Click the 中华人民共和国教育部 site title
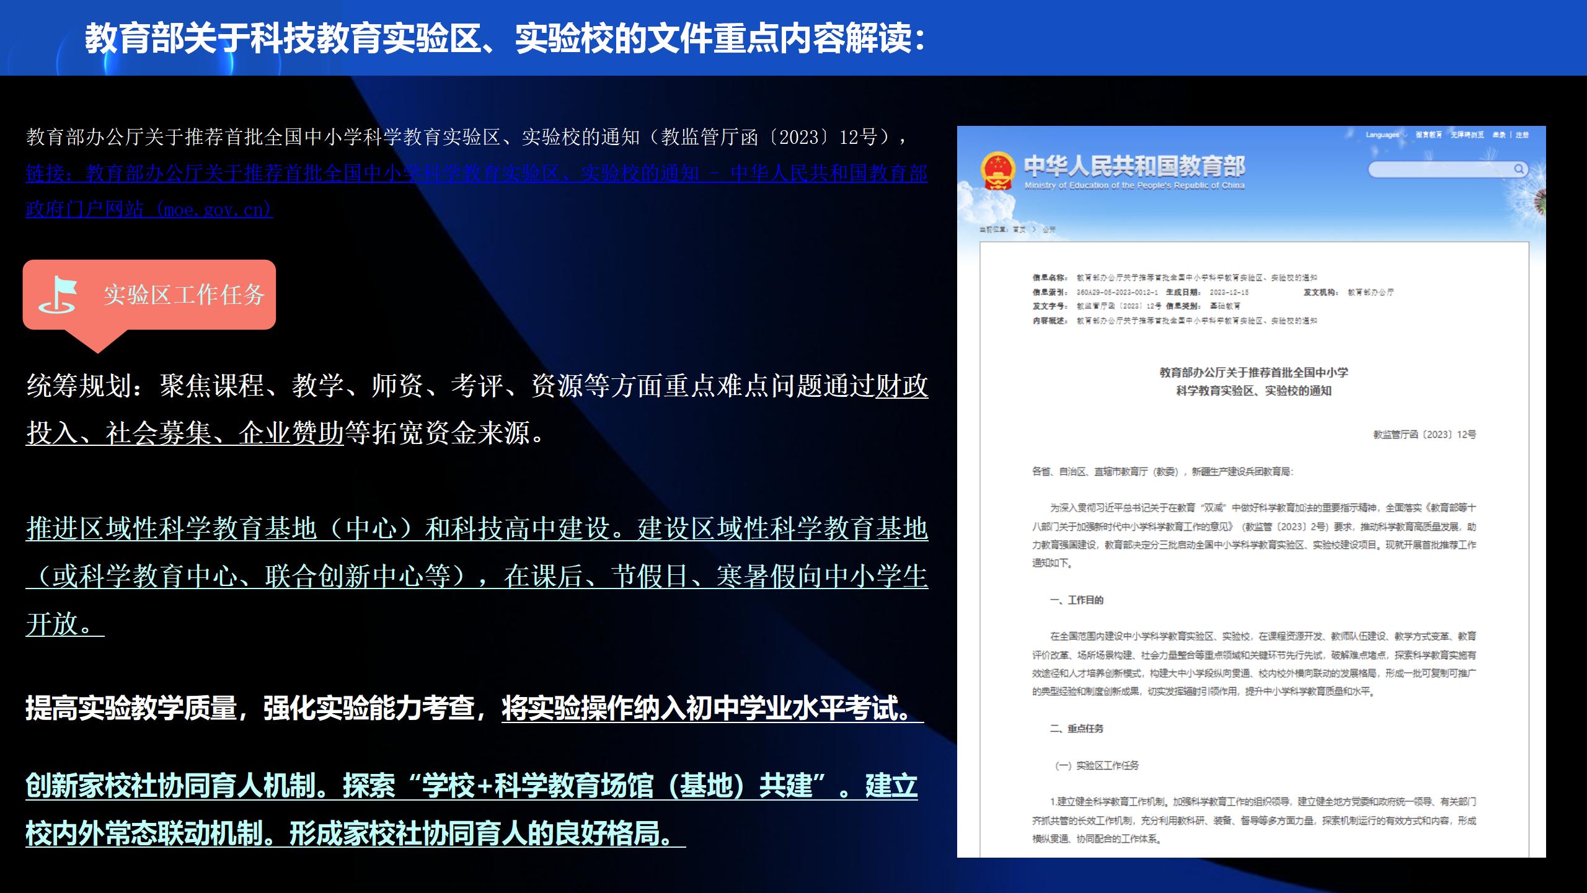The width and height of the screenshot is (1587, 893). [x=1134, y=166]
